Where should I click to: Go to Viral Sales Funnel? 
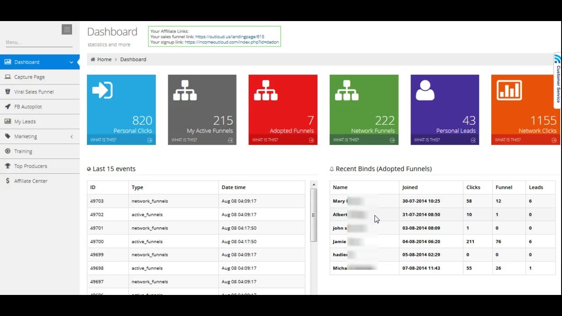point(40,92)
